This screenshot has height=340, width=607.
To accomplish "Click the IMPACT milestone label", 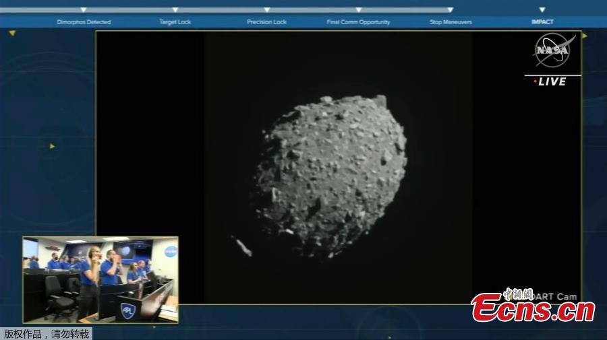I will pyautogui.click(x=542, y=22).
